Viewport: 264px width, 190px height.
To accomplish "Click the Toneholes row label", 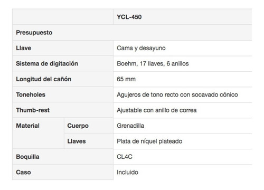I will click(x=31, y=94).
